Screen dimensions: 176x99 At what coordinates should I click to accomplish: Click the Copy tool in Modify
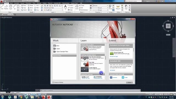pyautogui.click(x=24, y=8)
